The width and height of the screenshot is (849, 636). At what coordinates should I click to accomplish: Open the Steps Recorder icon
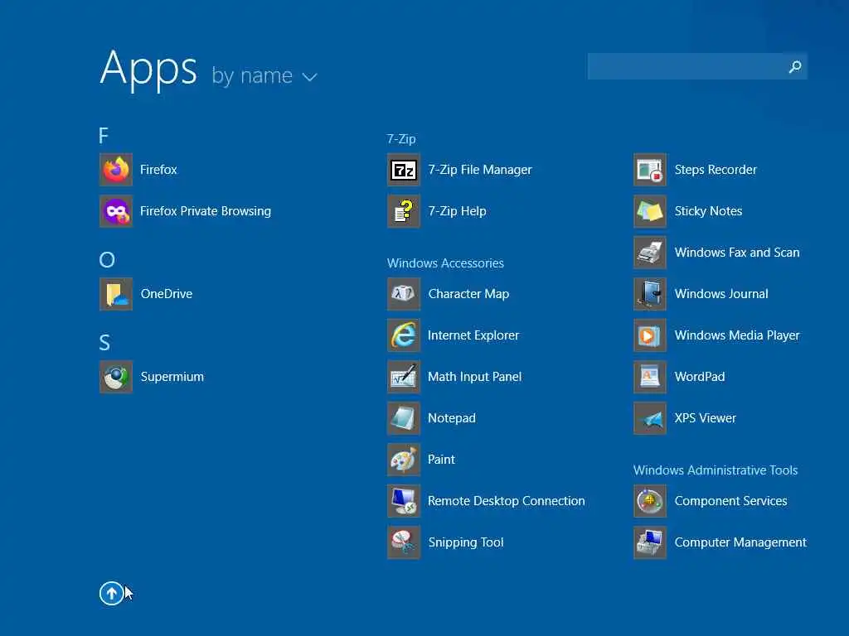tap(650, 170)
